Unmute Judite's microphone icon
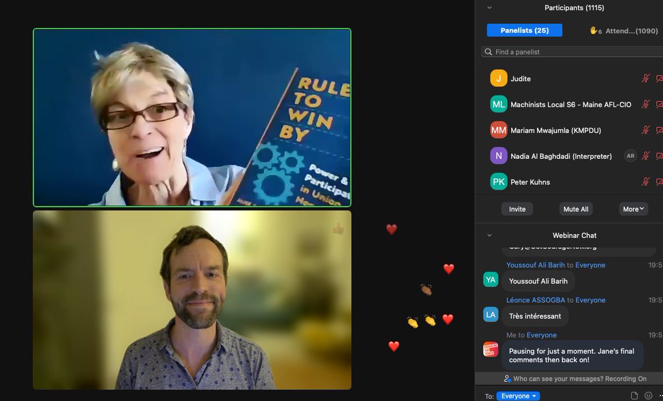This screenshot has width=663, height=401. (645, 78)
